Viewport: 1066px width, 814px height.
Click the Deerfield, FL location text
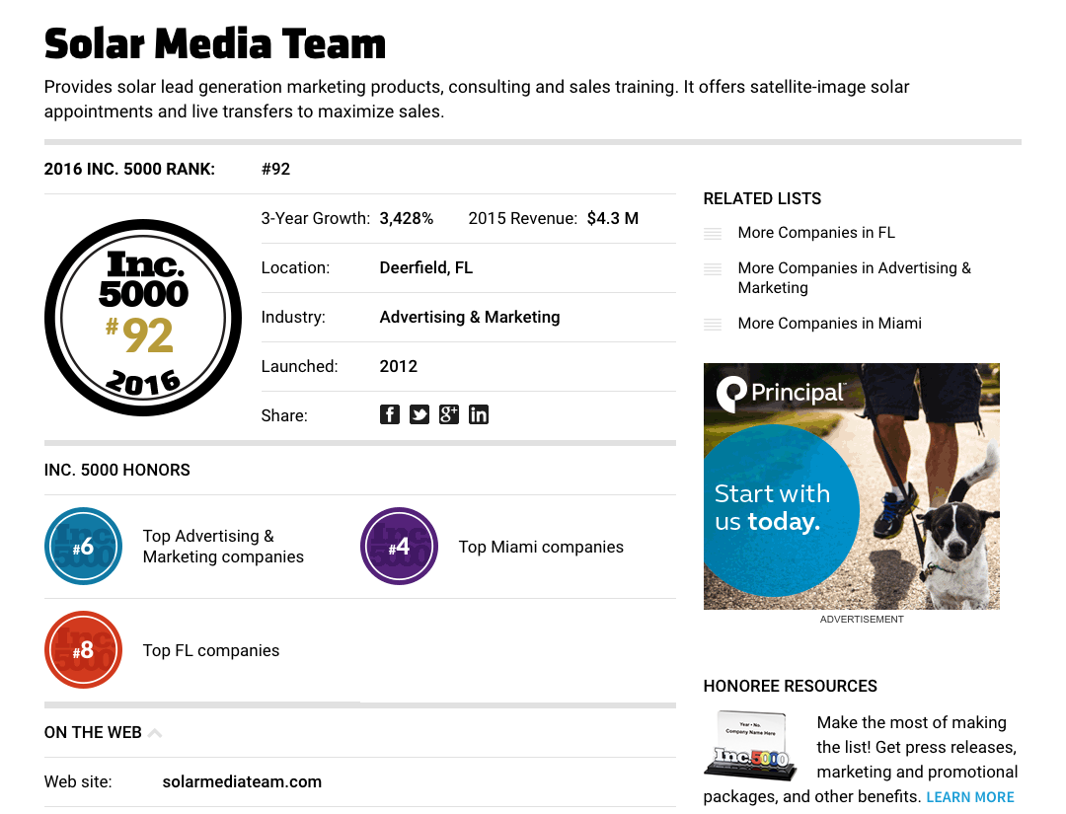[426, 267]
